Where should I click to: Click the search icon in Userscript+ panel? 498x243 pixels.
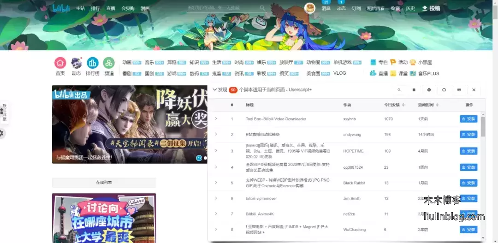click(399, 90)
